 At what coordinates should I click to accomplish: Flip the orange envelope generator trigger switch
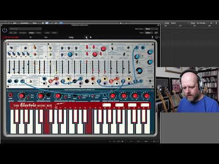tap(35, 48)
